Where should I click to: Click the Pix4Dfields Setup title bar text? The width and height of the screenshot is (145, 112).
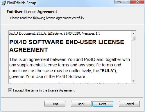pyautogui.click(x=22, y=3)
